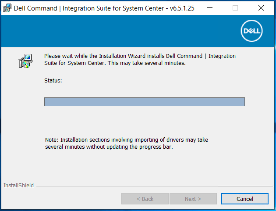
Task: Click the 'several minutes without updating' text line
Action: [x=109, y=147]
